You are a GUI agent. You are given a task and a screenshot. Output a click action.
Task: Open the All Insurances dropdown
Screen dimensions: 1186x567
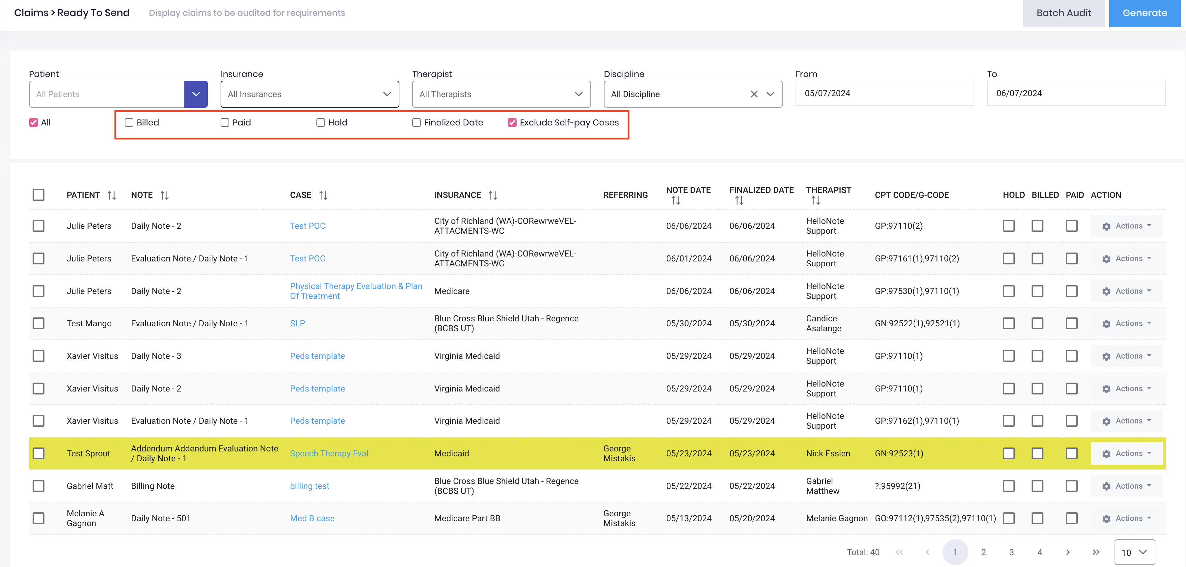(310, 94)
